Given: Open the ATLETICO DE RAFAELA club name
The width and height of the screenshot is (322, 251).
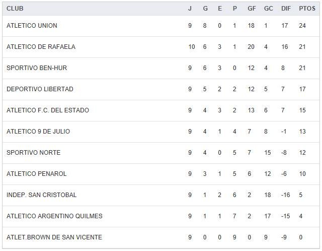Looking at the screenshot, I should [x=41, y=47].
